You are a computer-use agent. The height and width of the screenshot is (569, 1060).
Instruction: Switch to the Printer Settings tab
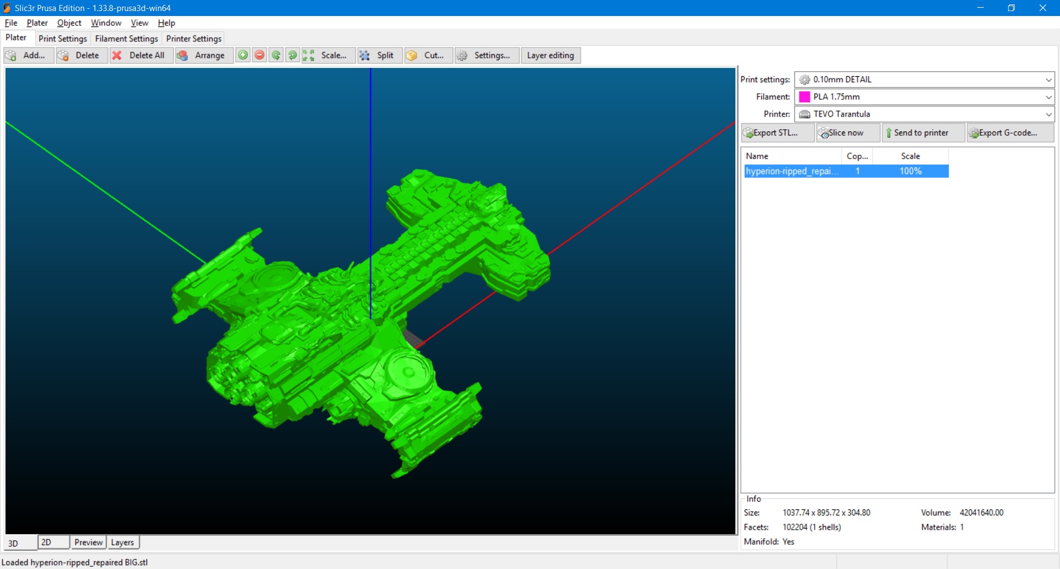[194, 39]
